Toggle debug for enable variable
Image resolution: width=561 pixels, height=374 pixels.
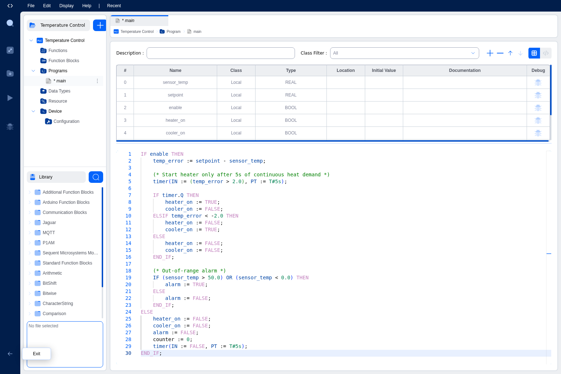[538, 108]
